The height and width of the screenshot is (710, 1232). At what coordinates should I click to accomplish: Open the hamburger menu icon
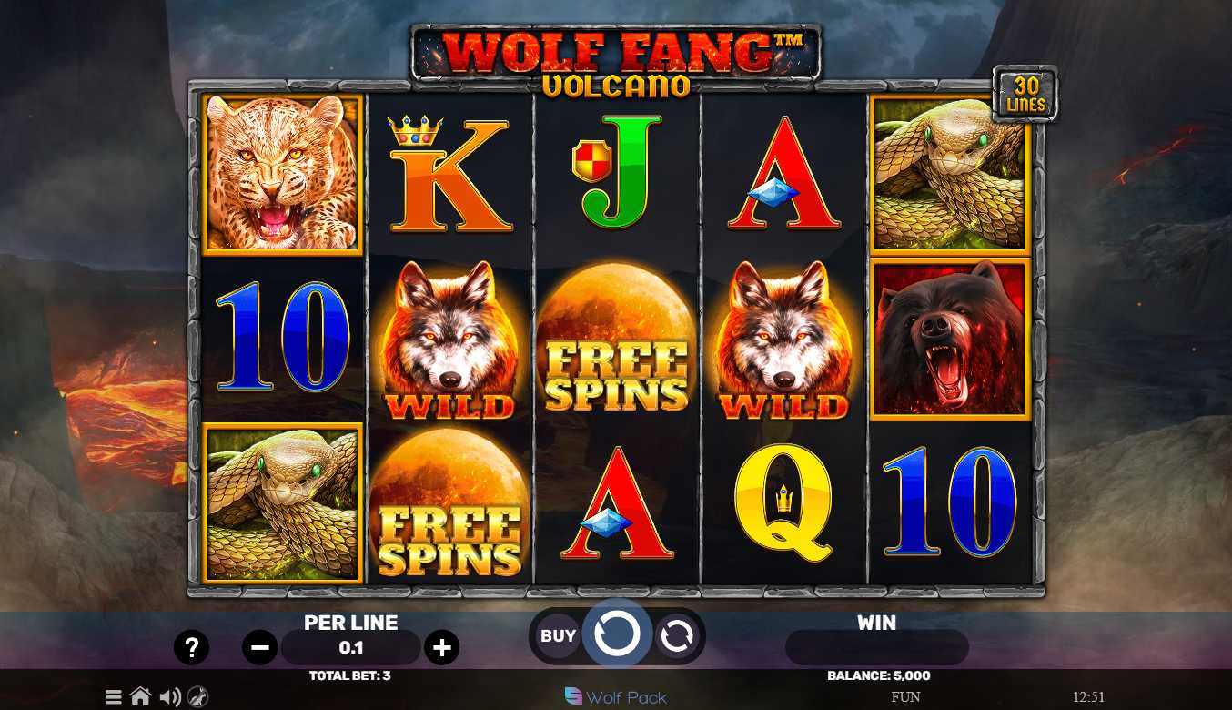pyautogui.click(x=113, y=697)
